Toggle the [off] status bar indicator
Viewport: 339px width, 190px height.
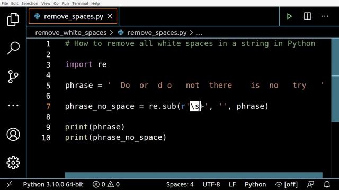tap(287, 184)
